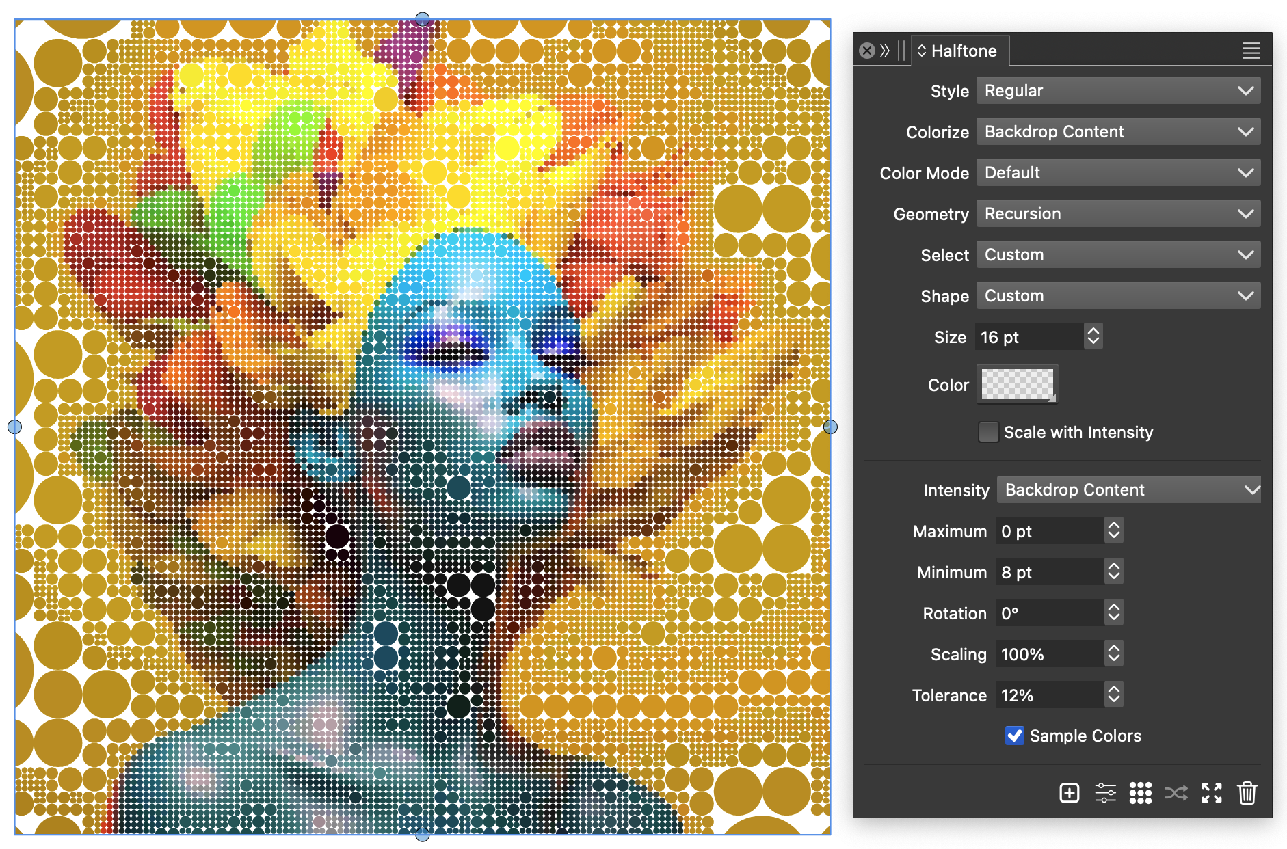Image resolution: width=1287 pixels, height=849 pixels.
Task: Open the Intensity Backdrop Content dropdown
Action: (1128, 490)
